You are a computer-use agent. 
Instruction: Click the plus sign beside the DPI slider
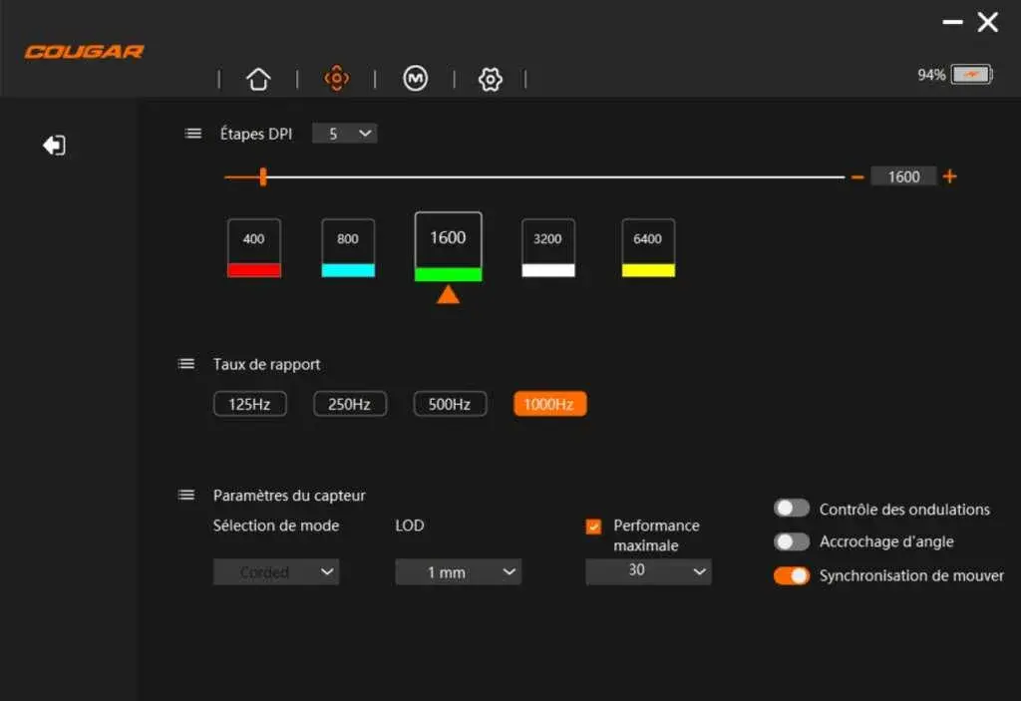point(948,176)
